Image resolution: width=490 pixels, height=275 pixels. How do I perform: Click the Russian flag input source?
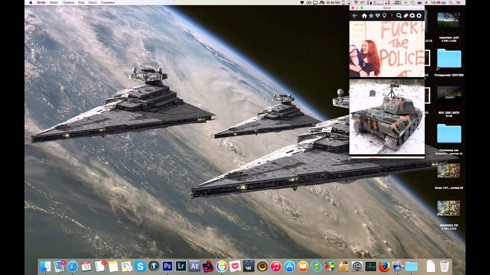(420, 2)
